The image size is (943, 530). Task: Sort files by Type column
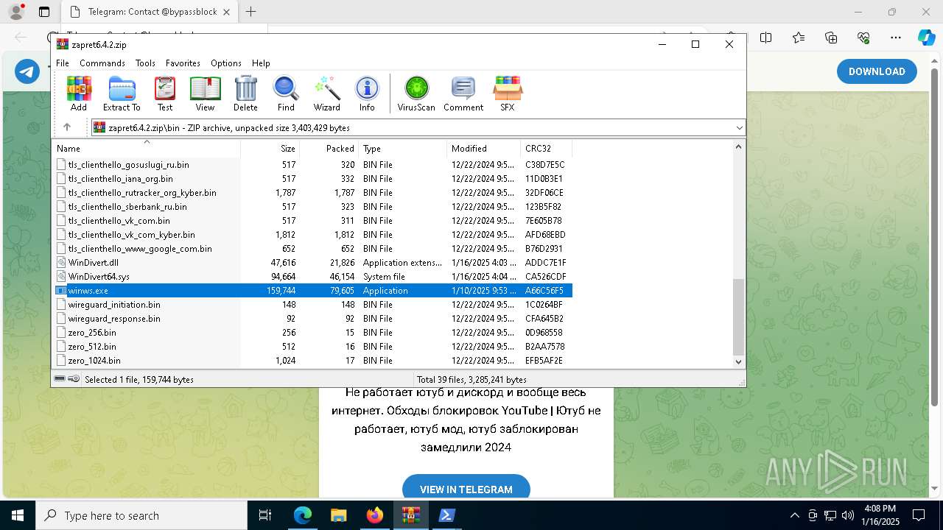(402, 148)
